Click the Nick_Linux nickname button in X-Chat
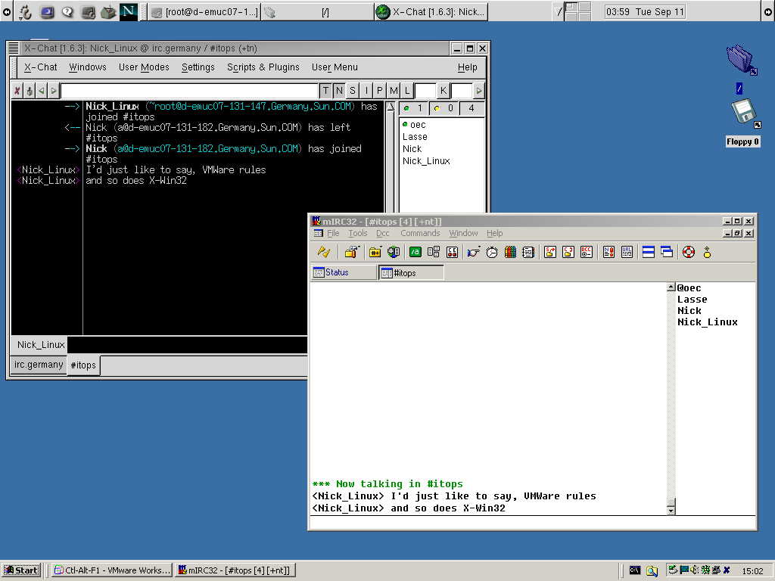Image resolution: width=775 pixels, height=581 pixels. pyautogui.click(x=41, y=345)
